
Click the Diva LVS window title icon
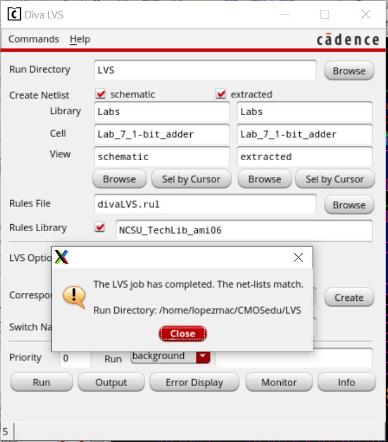(14, 14)
